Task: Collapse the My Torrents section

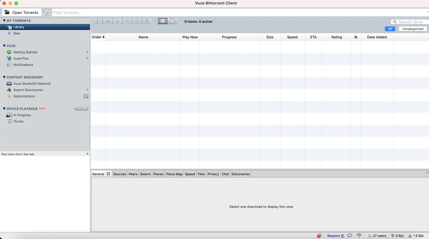Action: click(4, 21)
